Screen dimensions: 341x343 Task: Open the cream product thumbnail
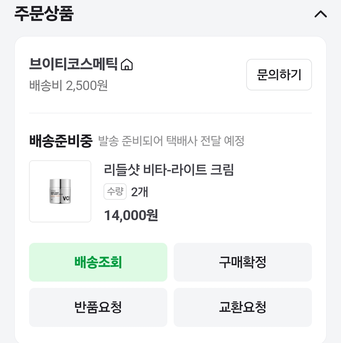(x=60, y=191)
